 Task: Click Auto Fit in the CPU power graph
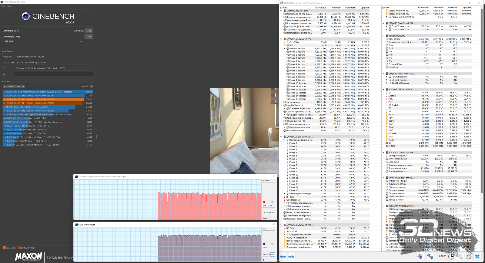click(266, 212)
